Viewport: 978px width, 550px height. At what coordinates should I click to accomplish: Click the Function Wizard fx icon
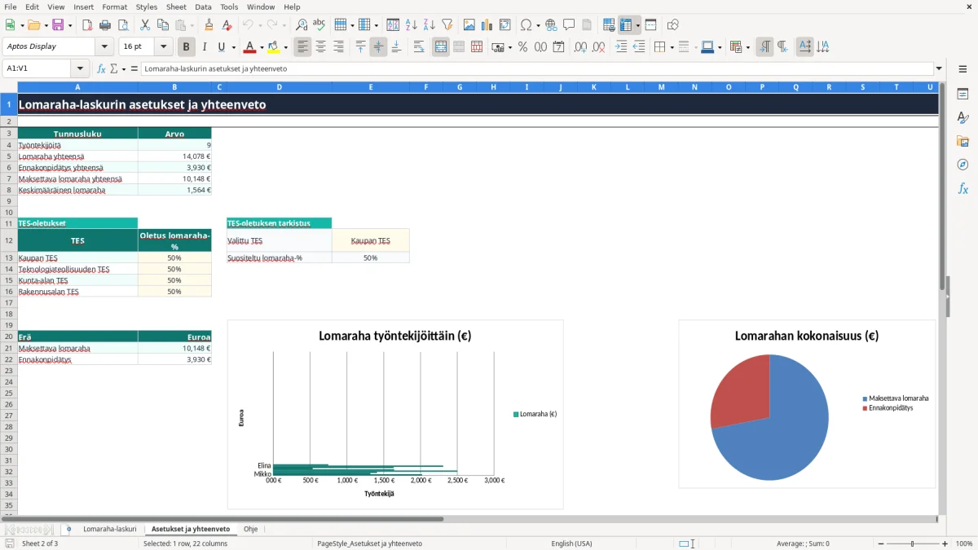click(101, 68)
